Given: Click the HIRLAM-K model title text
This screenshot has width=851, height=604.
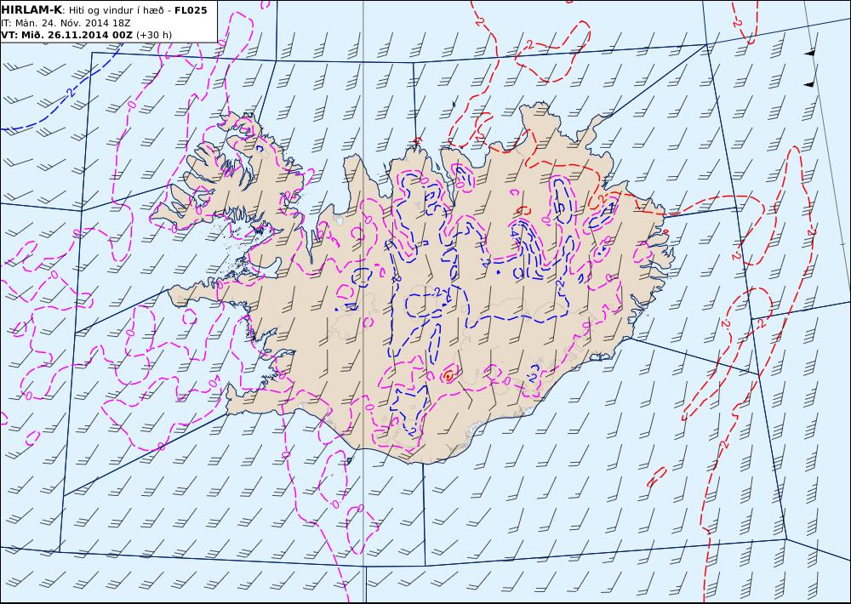Looking at the screenshot, I should coord(32,10).
